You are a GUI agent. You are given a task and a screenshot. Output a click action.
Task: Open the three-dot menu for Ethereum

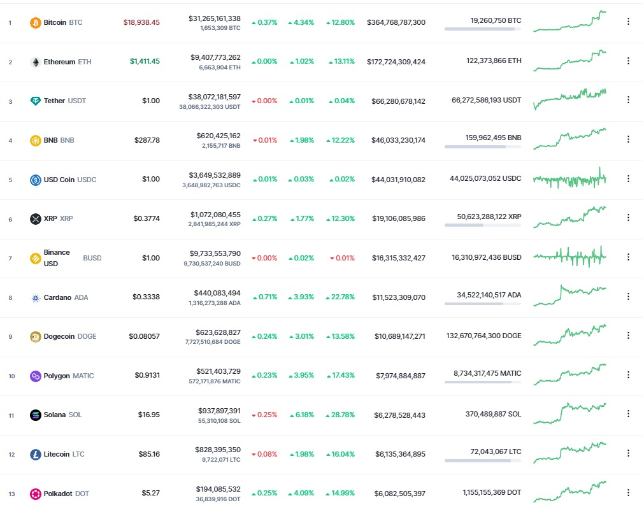pyautogui.click(x=628, y=60)
